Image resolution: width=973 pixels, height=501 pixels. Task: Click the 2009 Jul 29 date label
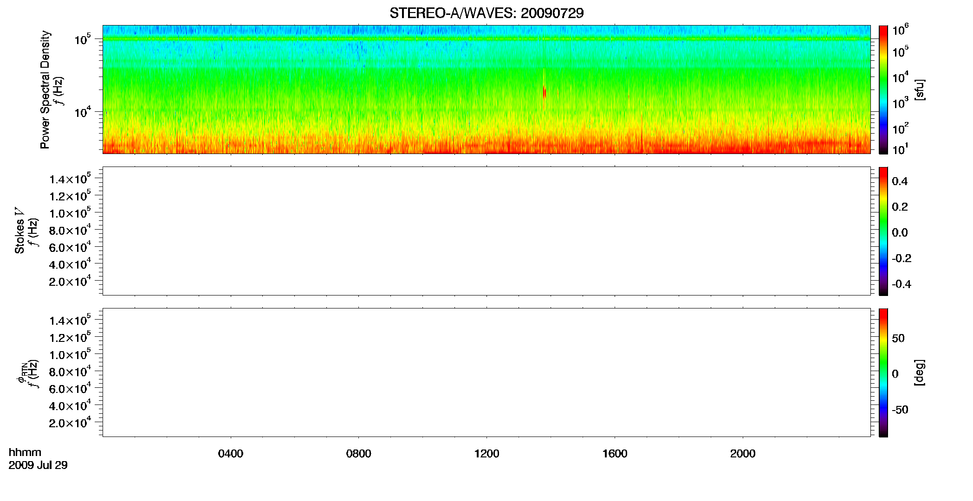coord(38,465)
